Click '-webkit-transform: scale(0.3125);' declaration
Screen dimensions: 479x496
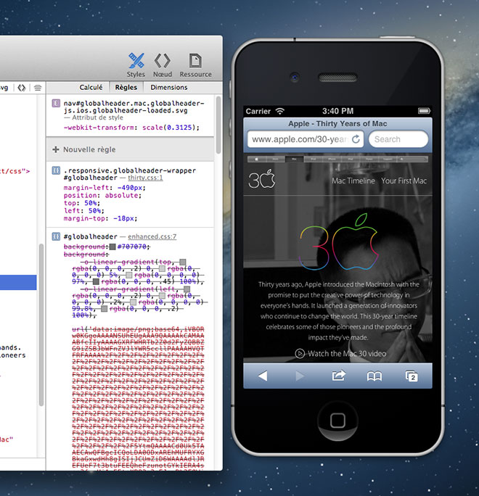[x=131, y=128]
